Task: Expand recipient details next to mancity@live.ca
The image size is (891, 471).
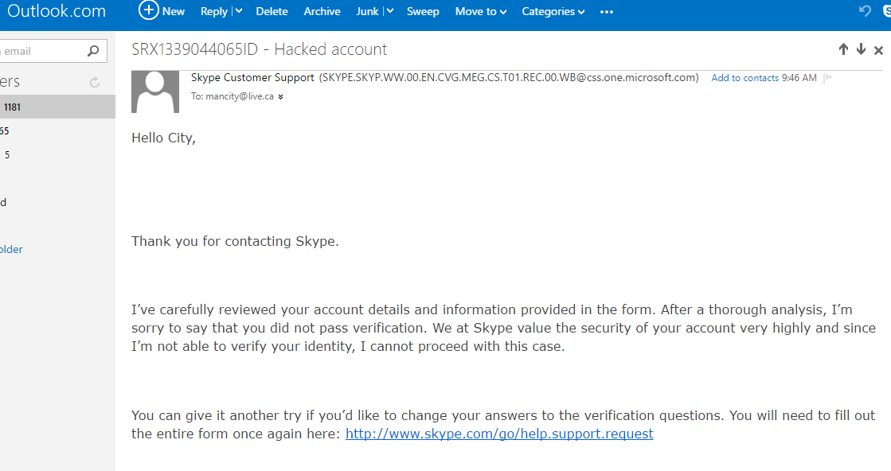Action: [280, 97]
